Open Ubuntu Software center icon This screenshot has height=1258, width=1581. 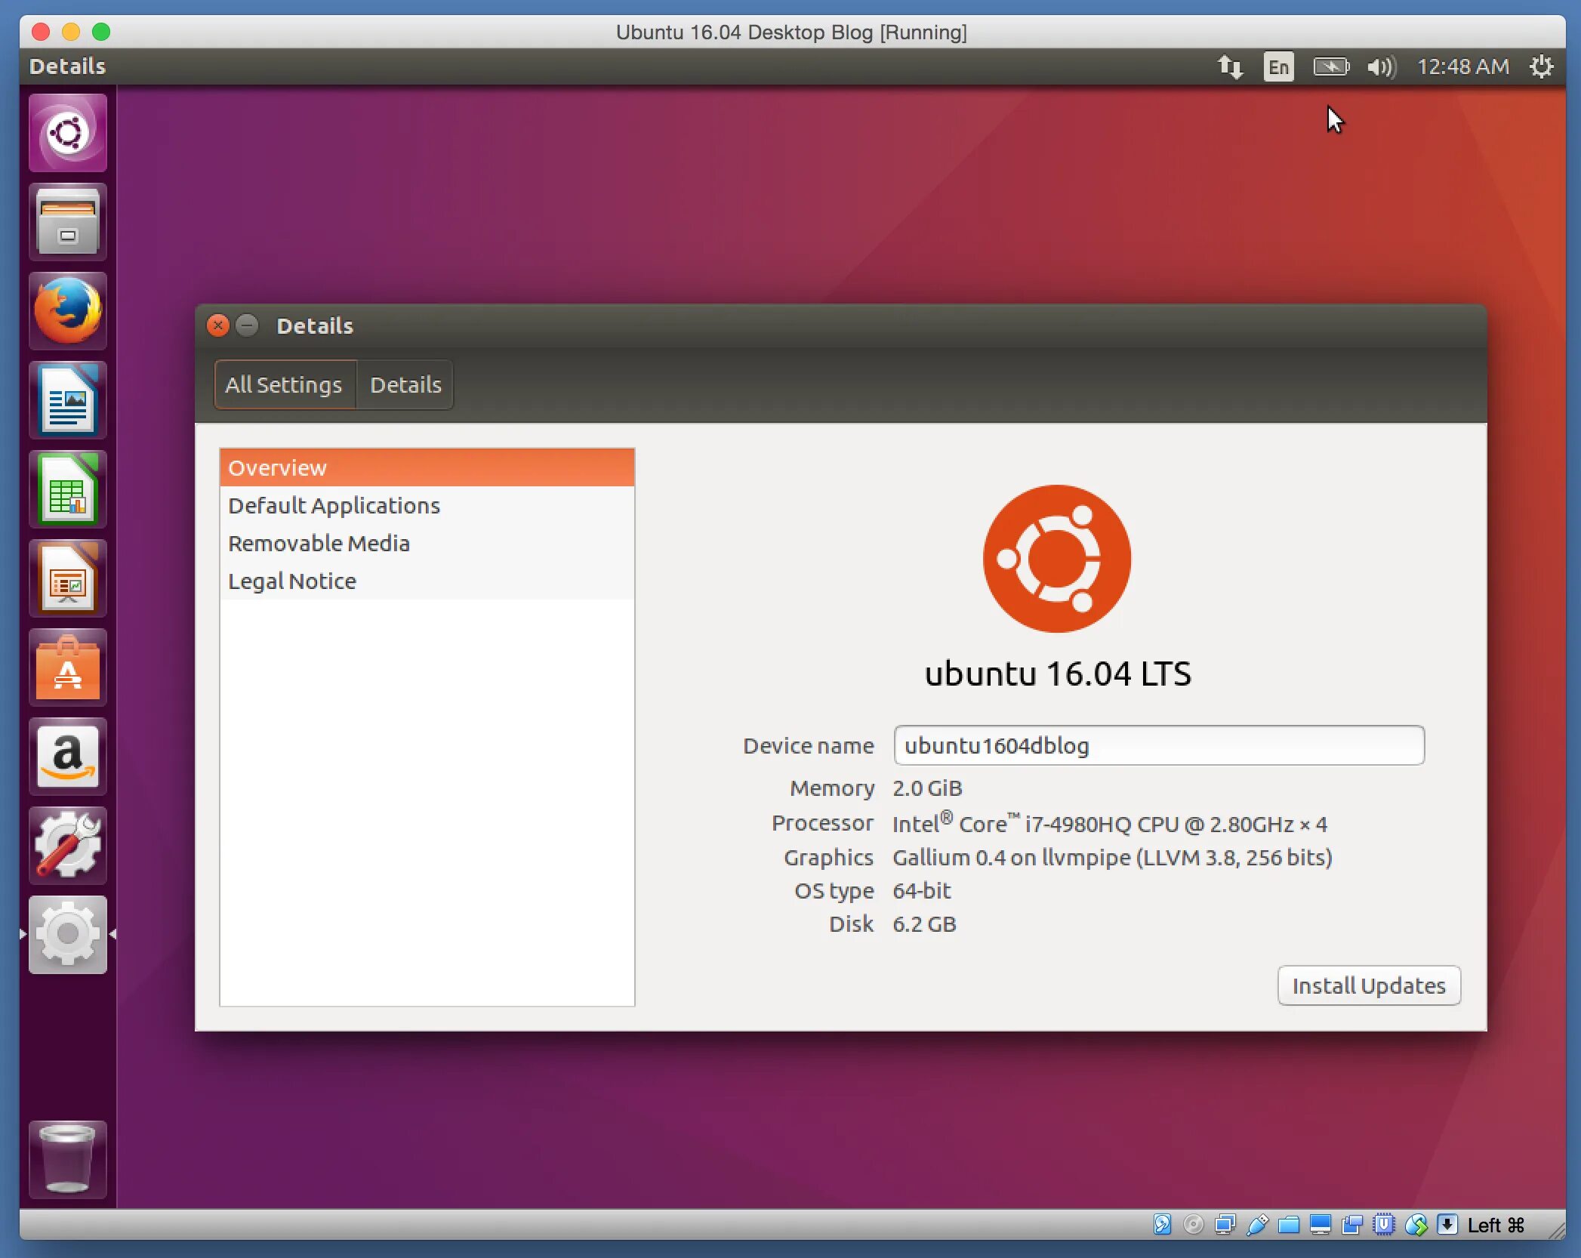pos(68,668)
